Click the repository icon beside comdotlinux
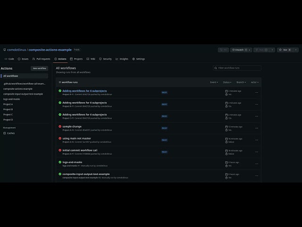 pyautogui.click(x=5, y=50)
